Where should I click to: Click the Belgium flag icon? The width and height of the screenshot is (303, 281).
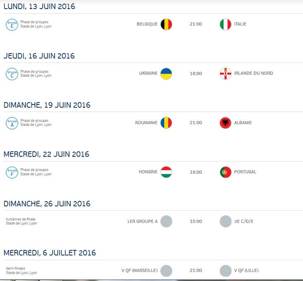click(166, 24)
